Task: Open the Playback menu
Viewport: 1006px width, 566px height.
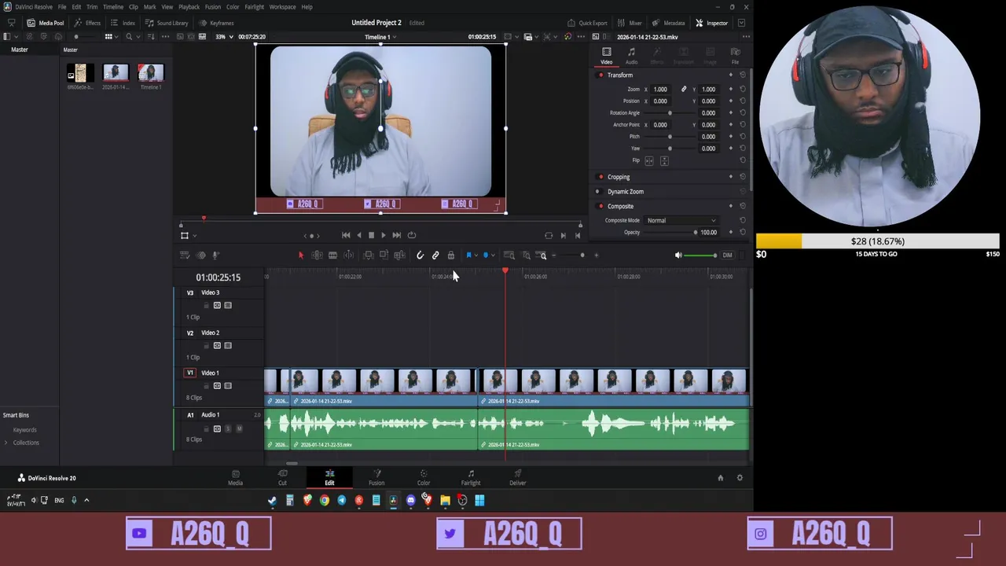Action: coord(189,7)
